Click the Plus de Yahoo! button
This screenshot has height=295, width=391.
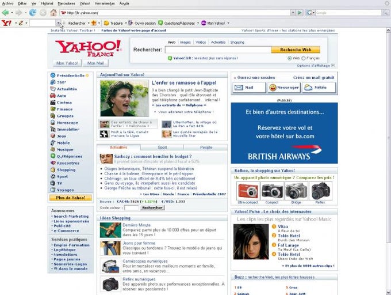[71, 198]
